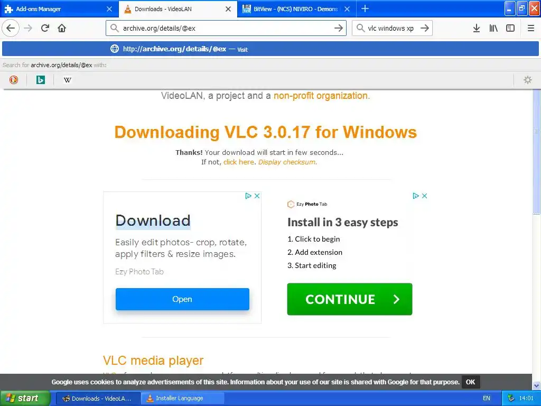541x406 pixels.
Task: Search with the Bing engine icon
Action: pos(40,80)
